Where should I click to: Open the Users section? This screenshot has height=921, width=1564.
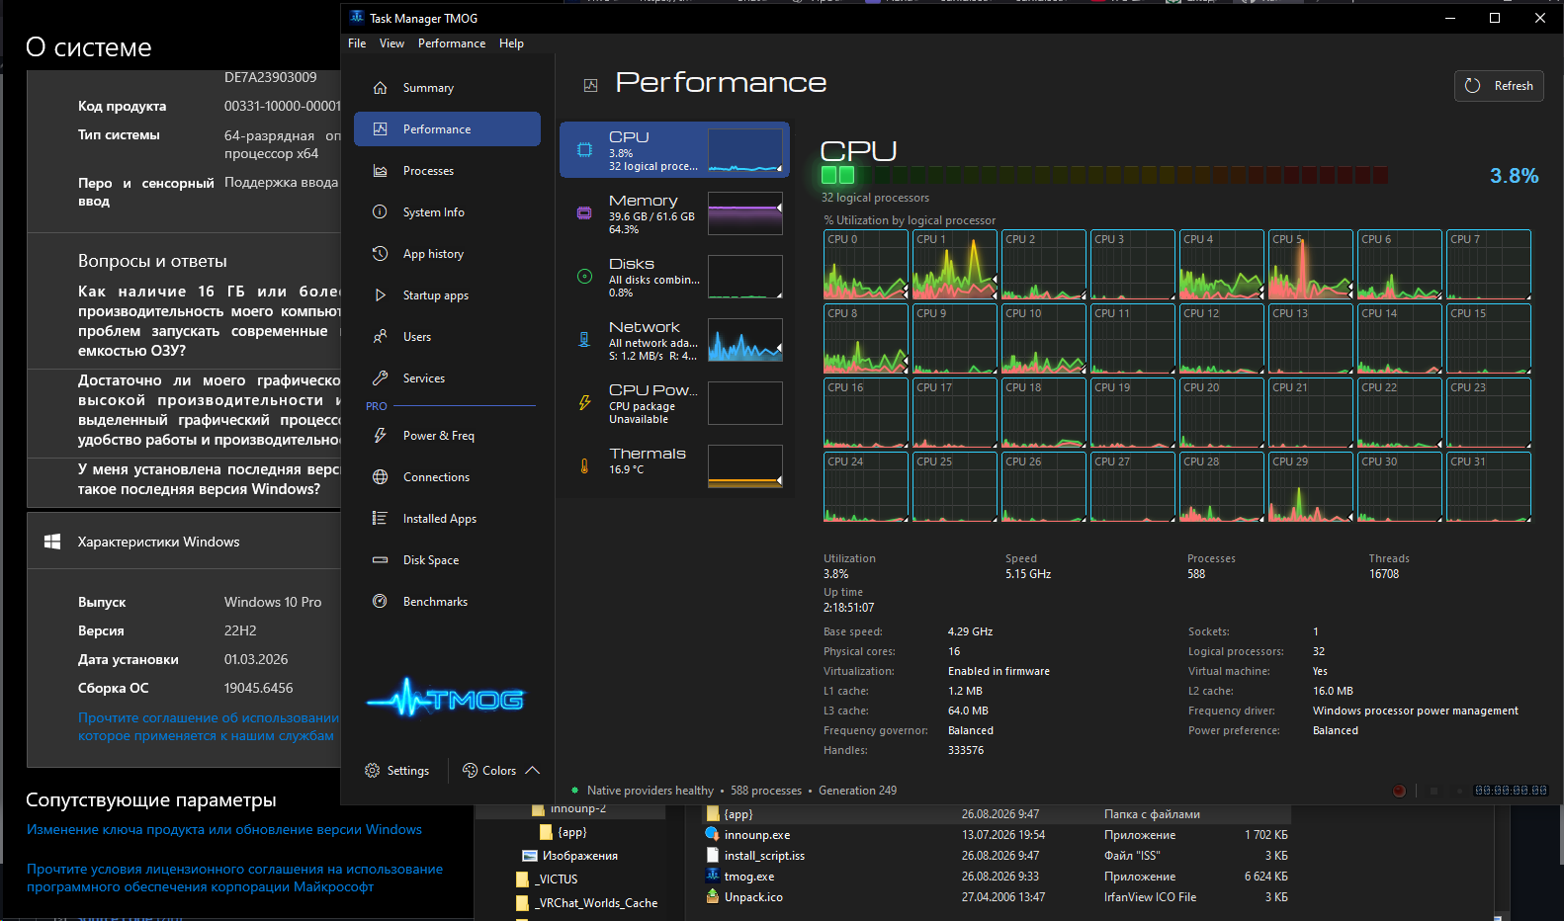coord(447,337)
